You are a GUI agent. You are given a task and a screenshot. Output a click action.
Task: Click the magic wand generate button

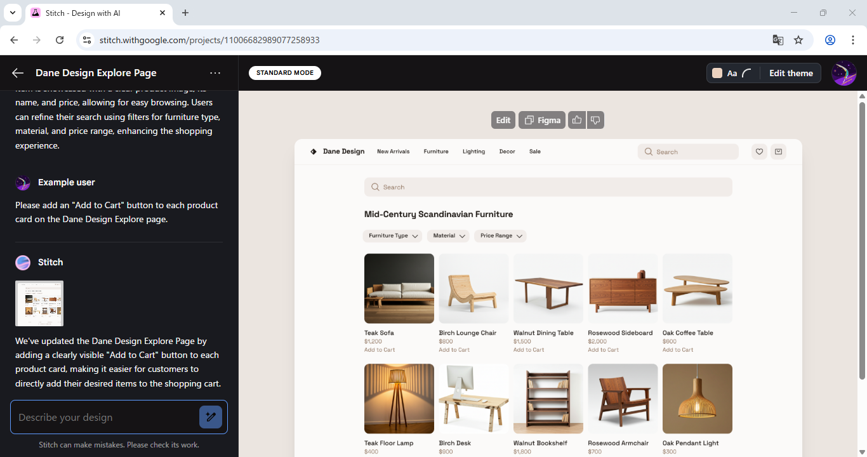[x=211, y=417]
